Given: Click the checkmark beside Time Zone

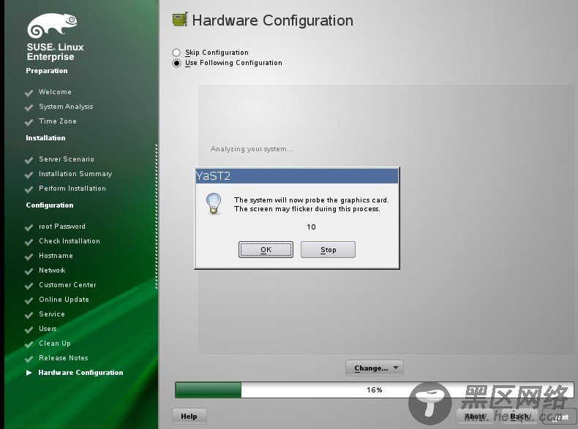Looking at the screenshot, I should click(29, 122).
